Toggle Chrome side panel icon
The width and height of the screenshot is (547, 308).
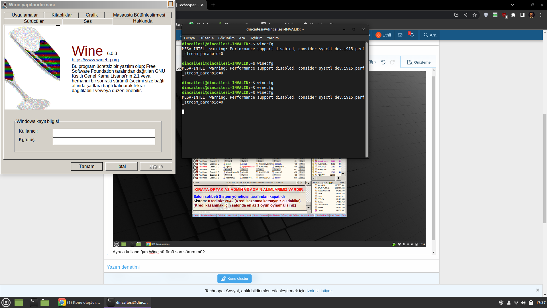(522, 15)
